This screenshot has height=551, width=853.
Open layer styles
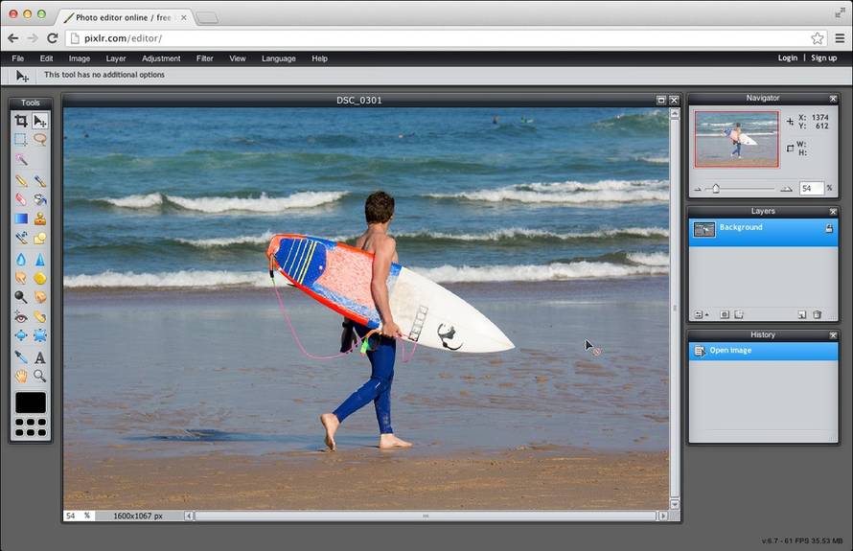pos(739,315)
